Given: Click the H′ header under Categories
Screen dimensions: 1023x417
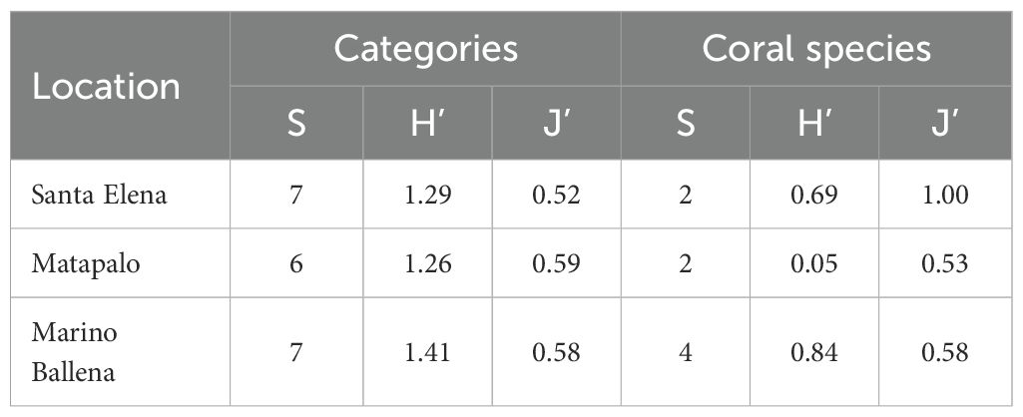Looking at the screenshot, I should 426,123.
